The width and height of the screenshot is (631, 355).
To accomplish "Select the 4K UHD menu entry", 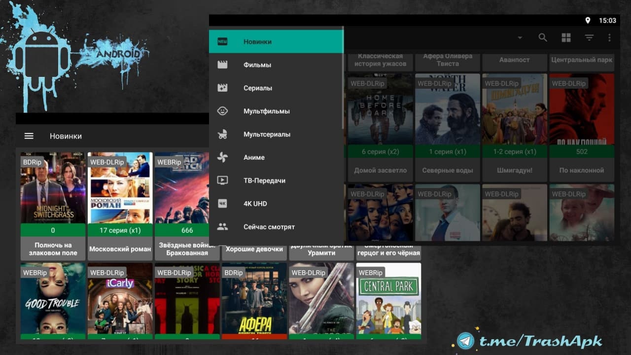I will pos(276,204).
